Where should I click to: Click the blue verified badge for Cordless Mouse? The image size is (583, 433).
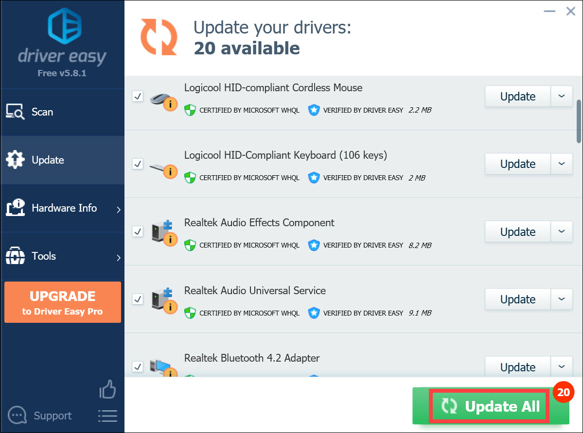pyautogui.click(x=314, y=110)
